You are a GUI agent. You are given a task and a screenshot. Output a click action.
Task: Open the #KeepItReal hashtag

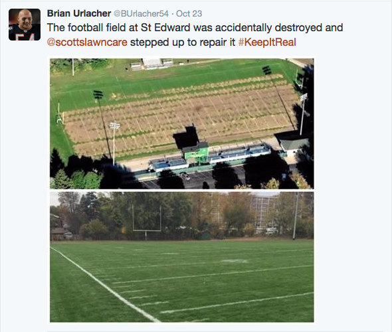pyautogui.click(x=267, y=42)
